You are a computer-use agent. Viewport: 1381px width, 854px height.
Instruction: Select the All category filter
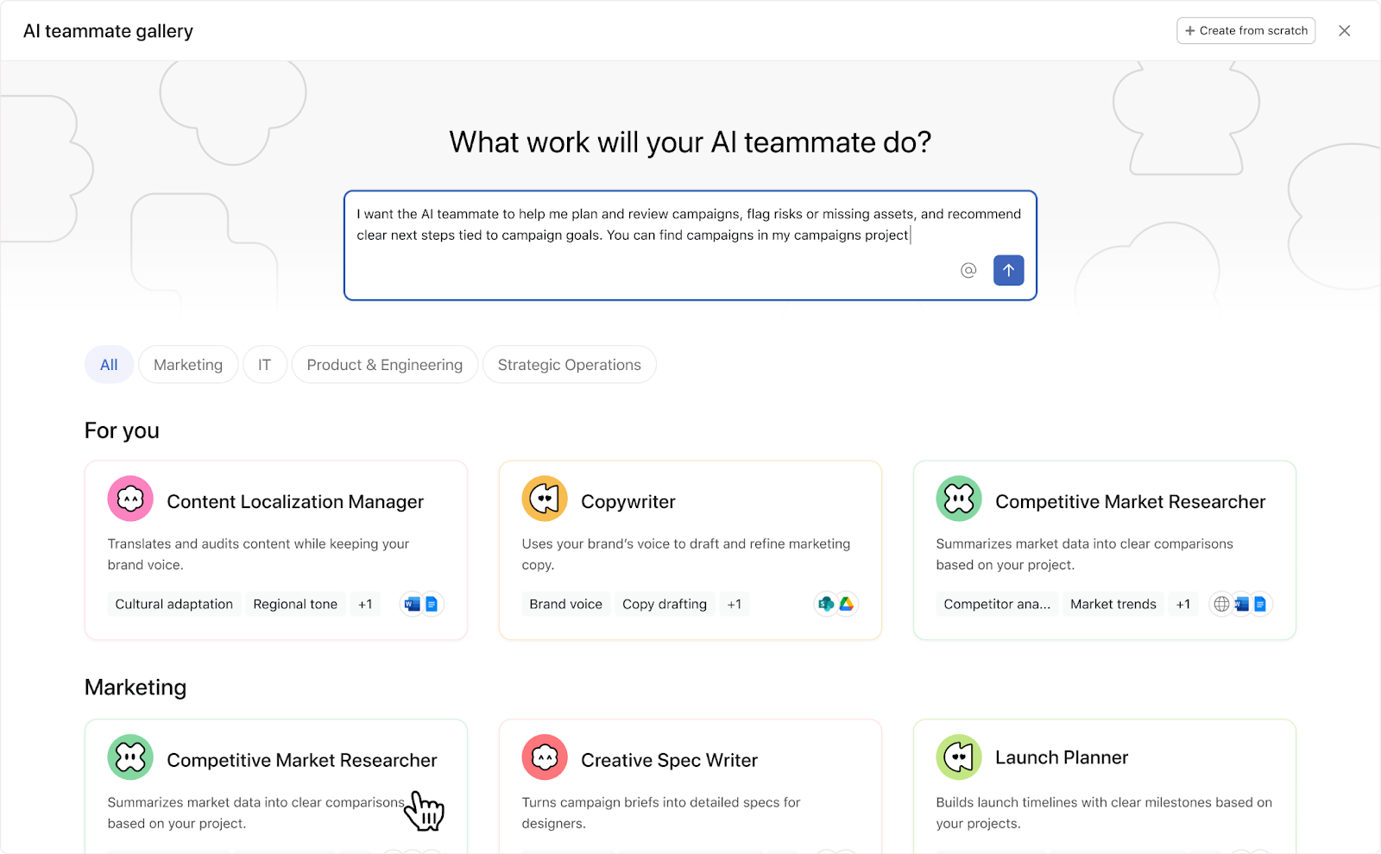pyautogui.click(x=109, y=365)
